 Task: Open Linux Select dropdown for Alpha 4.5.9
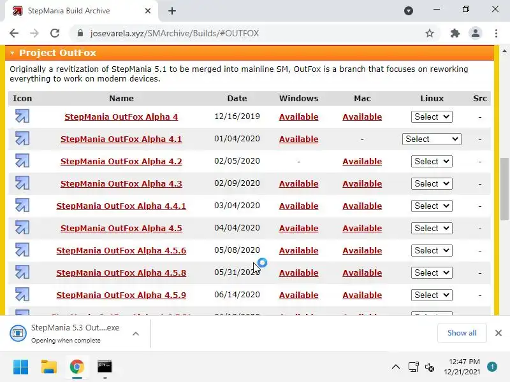(432, 295)
